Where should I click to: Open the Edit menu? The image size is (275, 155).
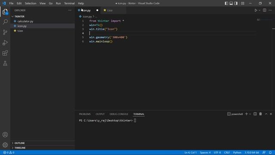coord(19,3)
